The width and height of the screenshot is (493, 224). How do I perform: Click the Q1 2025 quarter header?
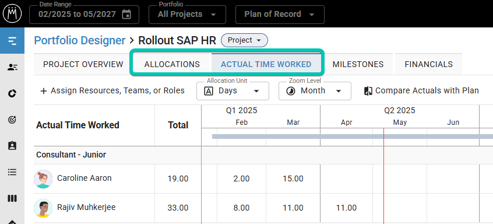(241, 110)
